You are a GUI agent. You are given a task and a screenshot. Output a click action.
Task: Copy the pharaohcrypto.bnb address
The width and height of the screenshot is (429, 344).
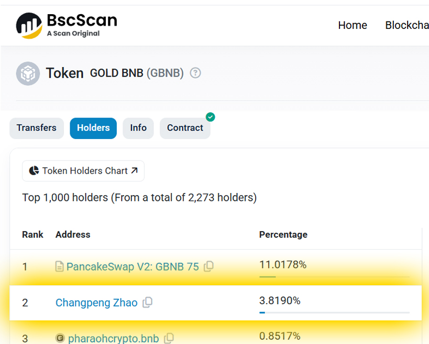169,338
